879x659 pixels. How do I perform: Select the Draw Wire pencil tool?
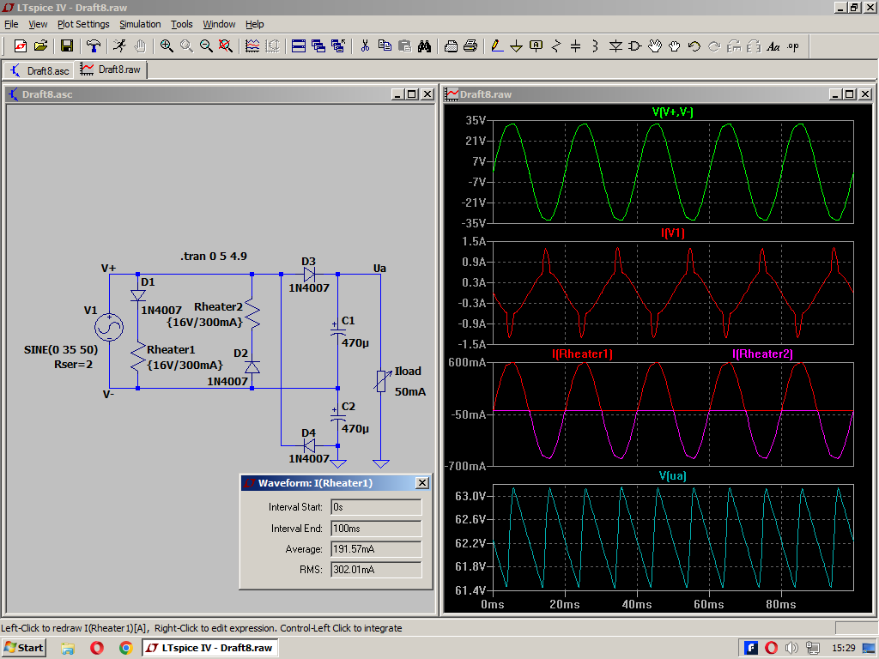click(497, 46)
